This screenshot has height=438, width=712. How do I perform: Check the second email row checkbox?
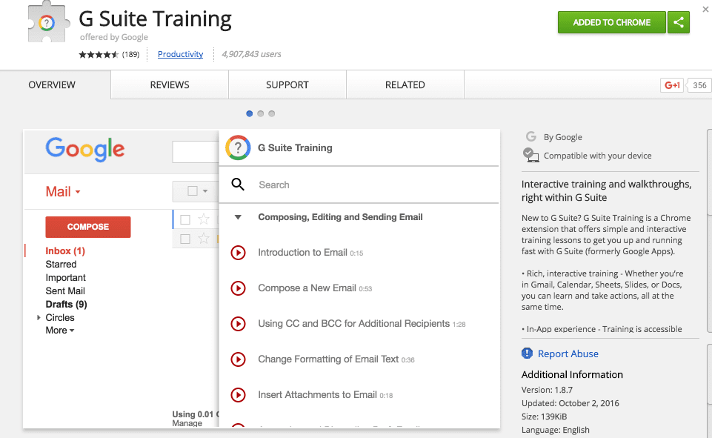click(185, 239)
